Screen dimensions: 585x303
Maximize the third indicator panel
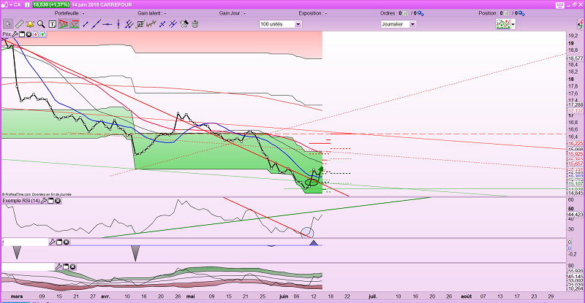point(59,242)
